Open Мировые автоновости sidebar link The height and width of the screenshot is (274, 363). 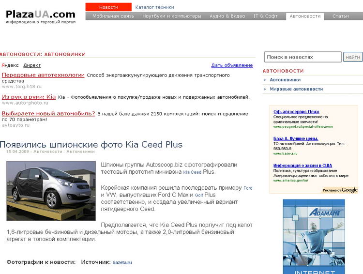tap(296, 89)
